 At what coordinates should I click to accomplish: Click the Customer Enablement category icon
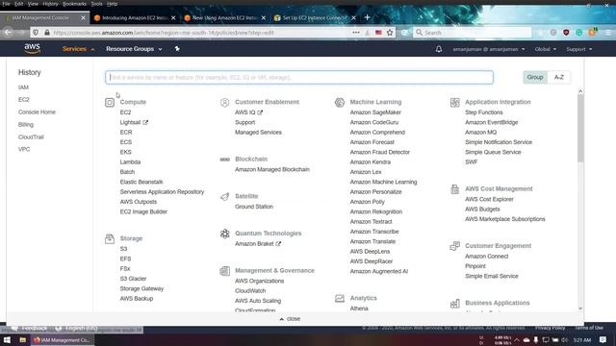point(224,103)
